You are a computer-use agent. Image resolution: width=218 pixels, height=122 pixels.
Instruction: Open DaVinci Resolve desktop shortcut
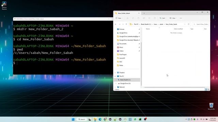(x=4, y=5)
